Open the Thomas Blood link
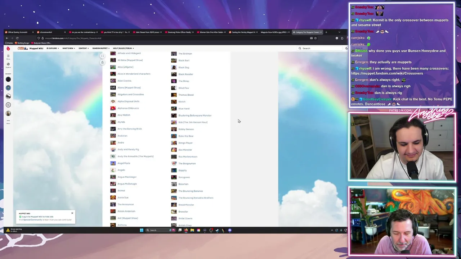The height and width of the screenshot is (259, 461). pyautogui.click(x=186, y=95)
